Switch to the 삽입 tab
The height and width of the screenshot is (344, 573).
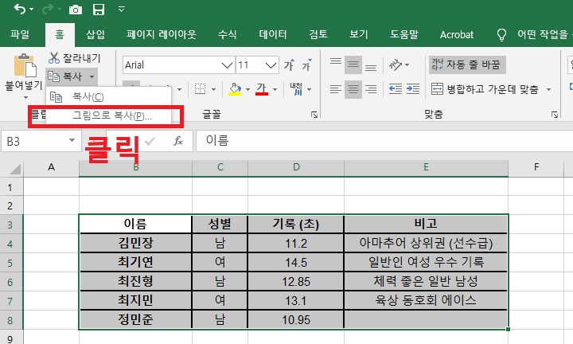click(95, 35)
